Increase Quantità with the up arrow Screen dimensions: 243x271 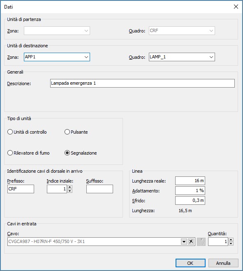(x=231, y=240)
